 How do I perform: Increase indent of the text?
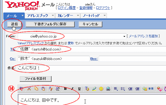pos(137,88)
